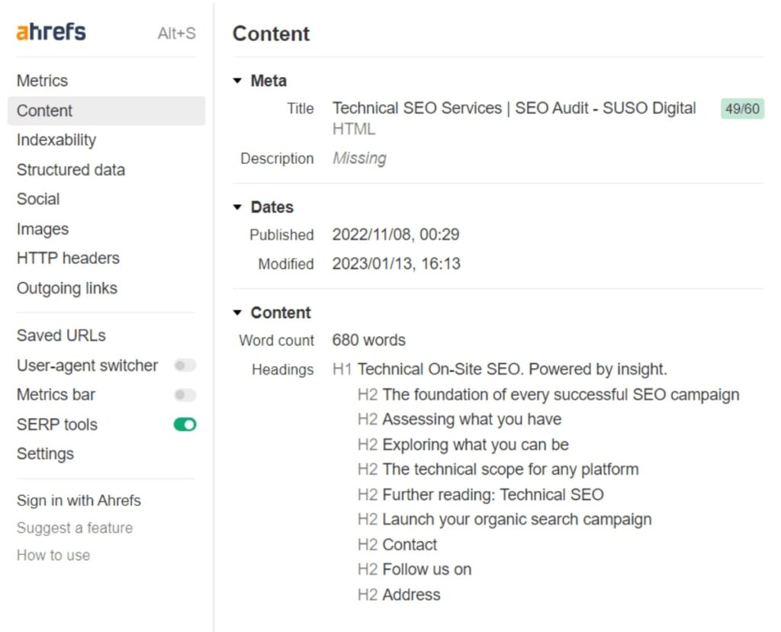Open the Indexability section
This screenshot has width=781, height=632.
[56, 140]
